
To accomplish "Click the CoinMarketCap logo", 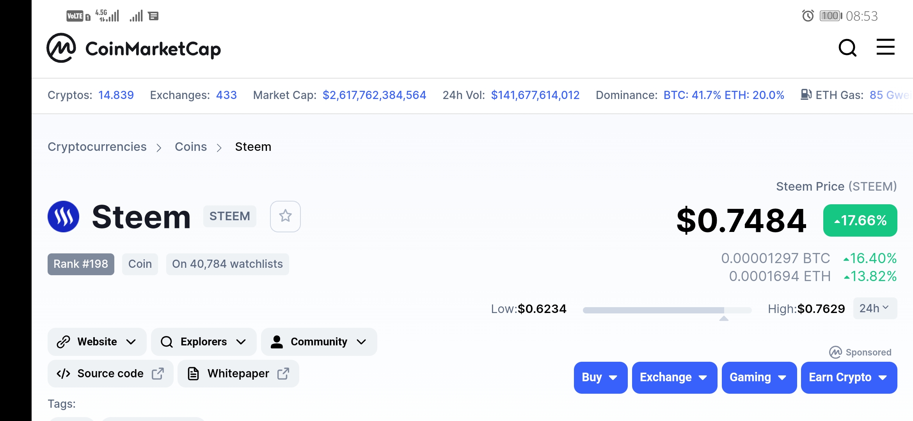I will (133, 48).
